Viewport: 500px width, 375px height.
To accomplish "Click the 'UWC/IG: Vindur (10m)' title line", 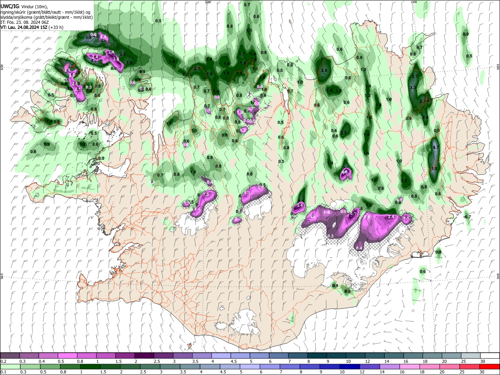I will tap(24, 7).
